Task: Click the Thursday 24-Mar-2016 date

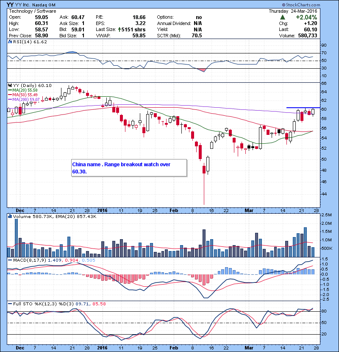Action: click(x=293, y=11)
